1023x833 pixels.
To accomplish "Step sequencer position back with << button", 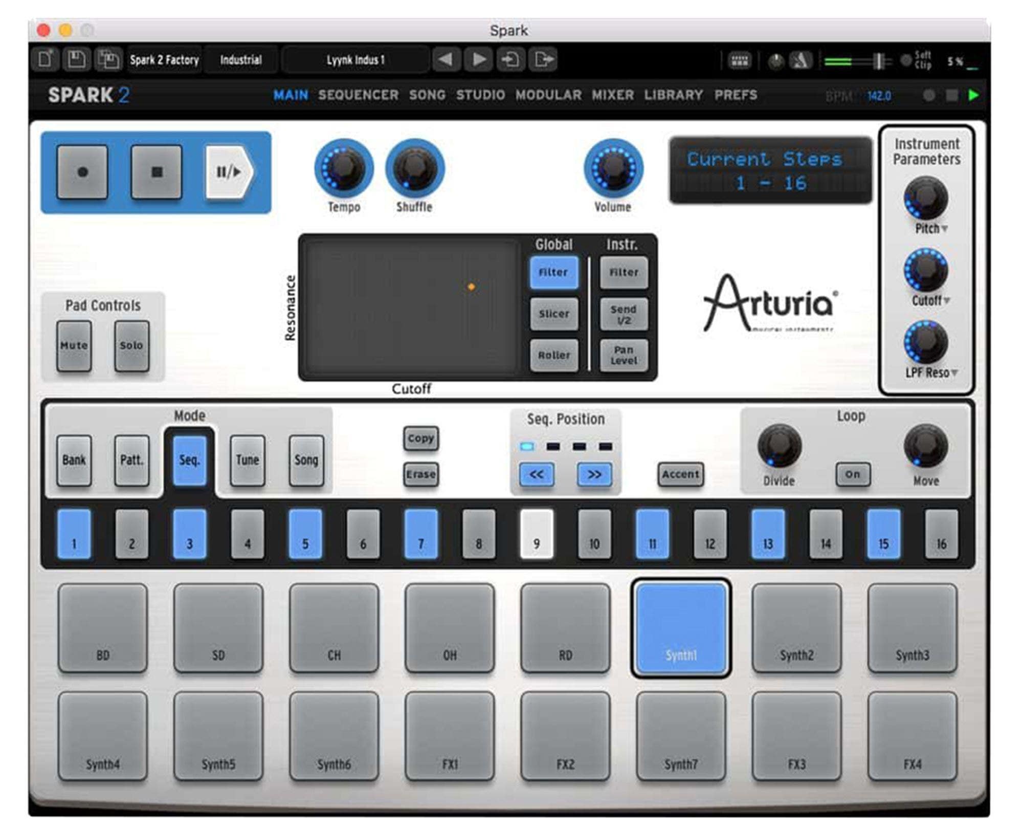I will pyautogui.click(x=536, y=474).
